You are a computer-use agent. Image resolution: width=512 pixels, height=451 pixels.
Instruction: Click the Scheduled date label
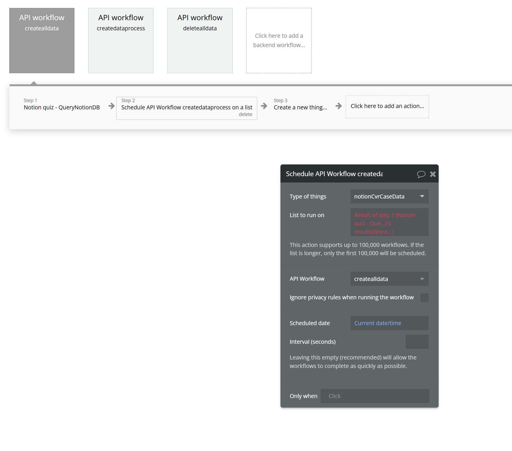[x=310, y=323]
